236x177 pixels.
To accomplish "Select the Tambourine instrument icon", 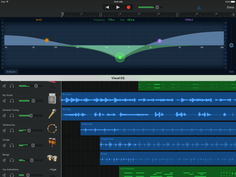I will (x=52, y=128).
